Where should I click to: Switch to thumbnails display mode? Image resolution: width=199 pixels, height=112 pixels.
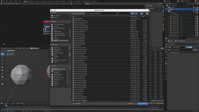[x=137, y=13]
